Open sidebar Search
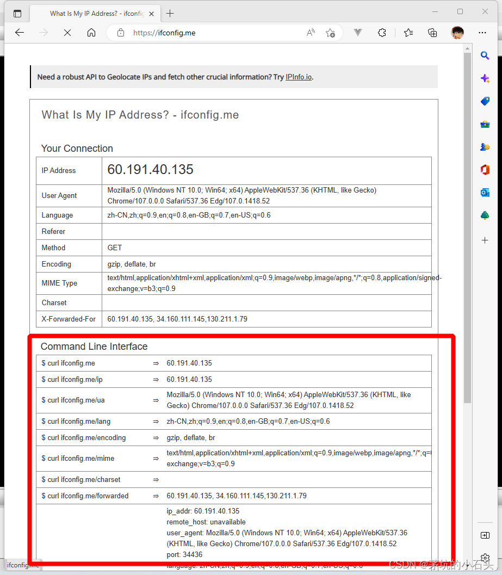The width and height of the screenshot is (502, 575). click(485, 55)
